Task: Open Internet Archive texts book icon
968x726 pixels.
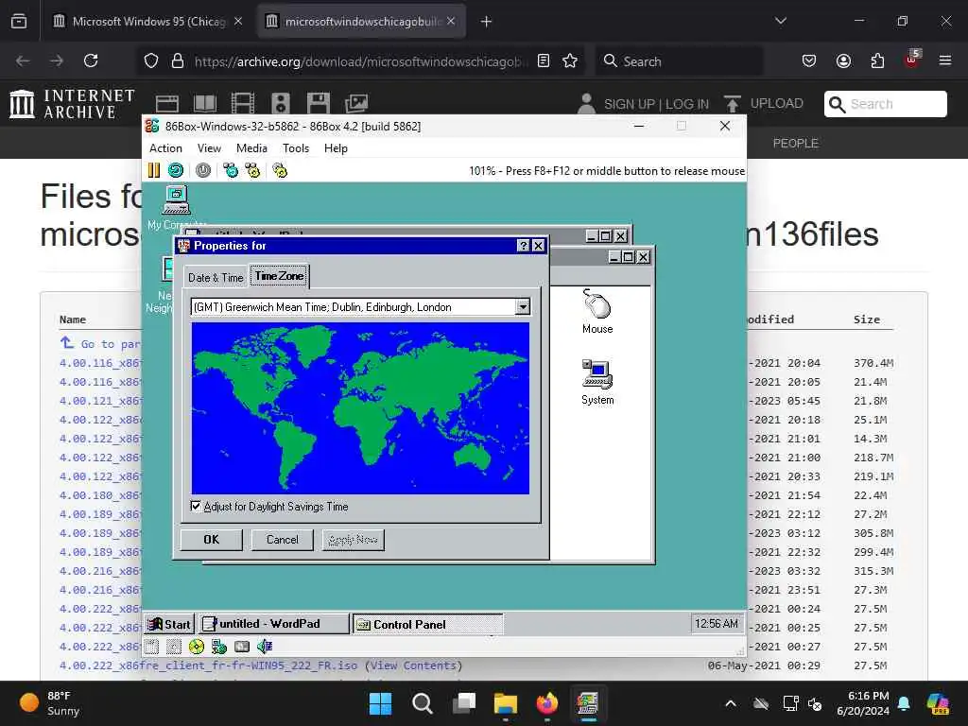Action: (x=204, y=103)
